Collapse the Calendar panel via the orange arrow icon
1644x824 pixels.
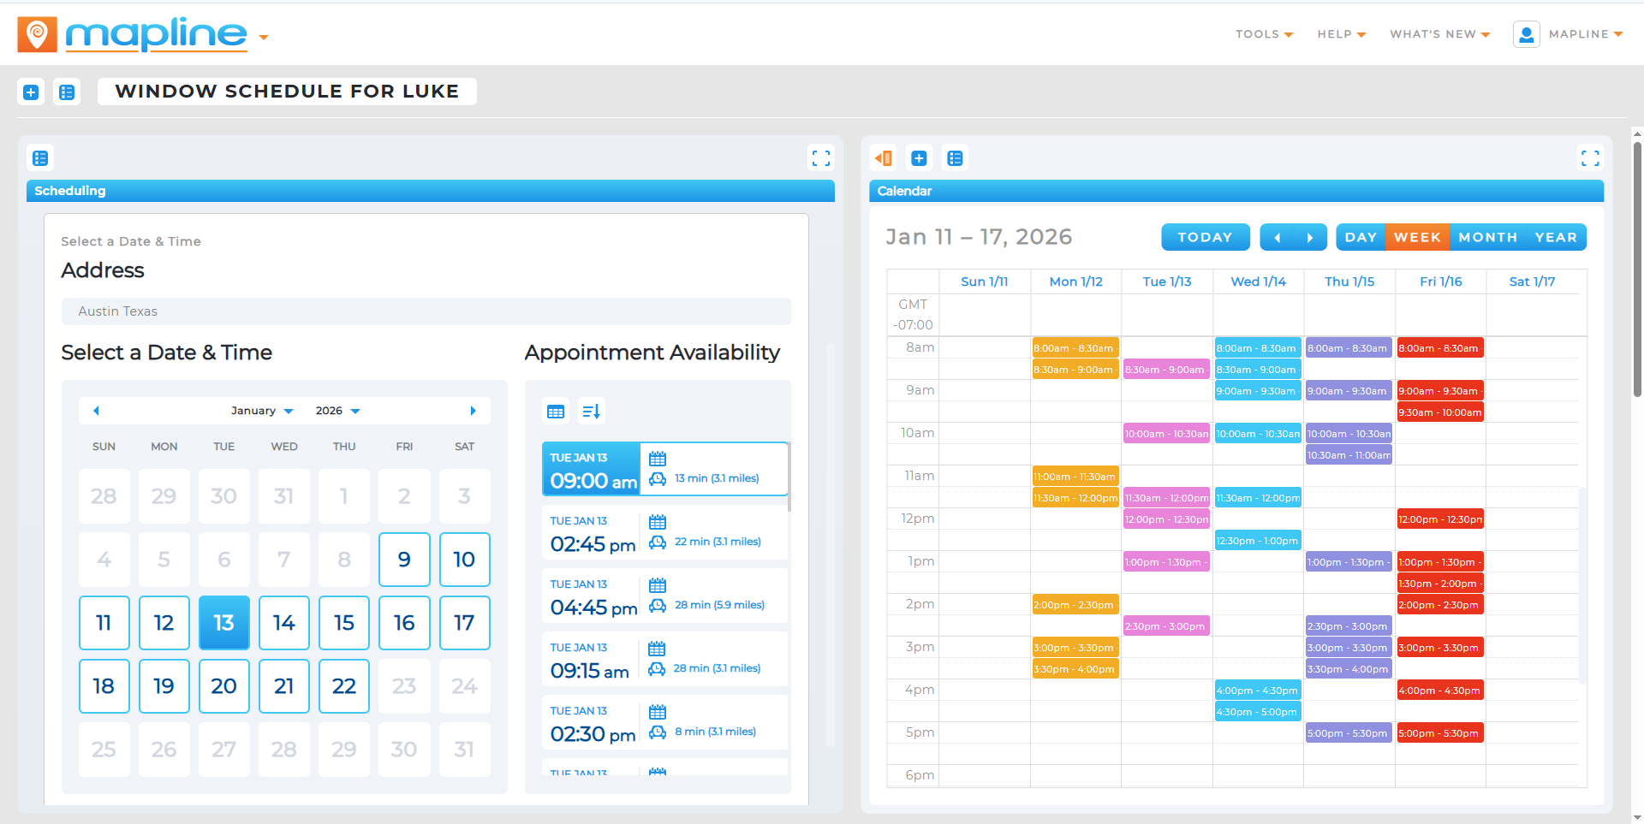[x=884, y=158]
